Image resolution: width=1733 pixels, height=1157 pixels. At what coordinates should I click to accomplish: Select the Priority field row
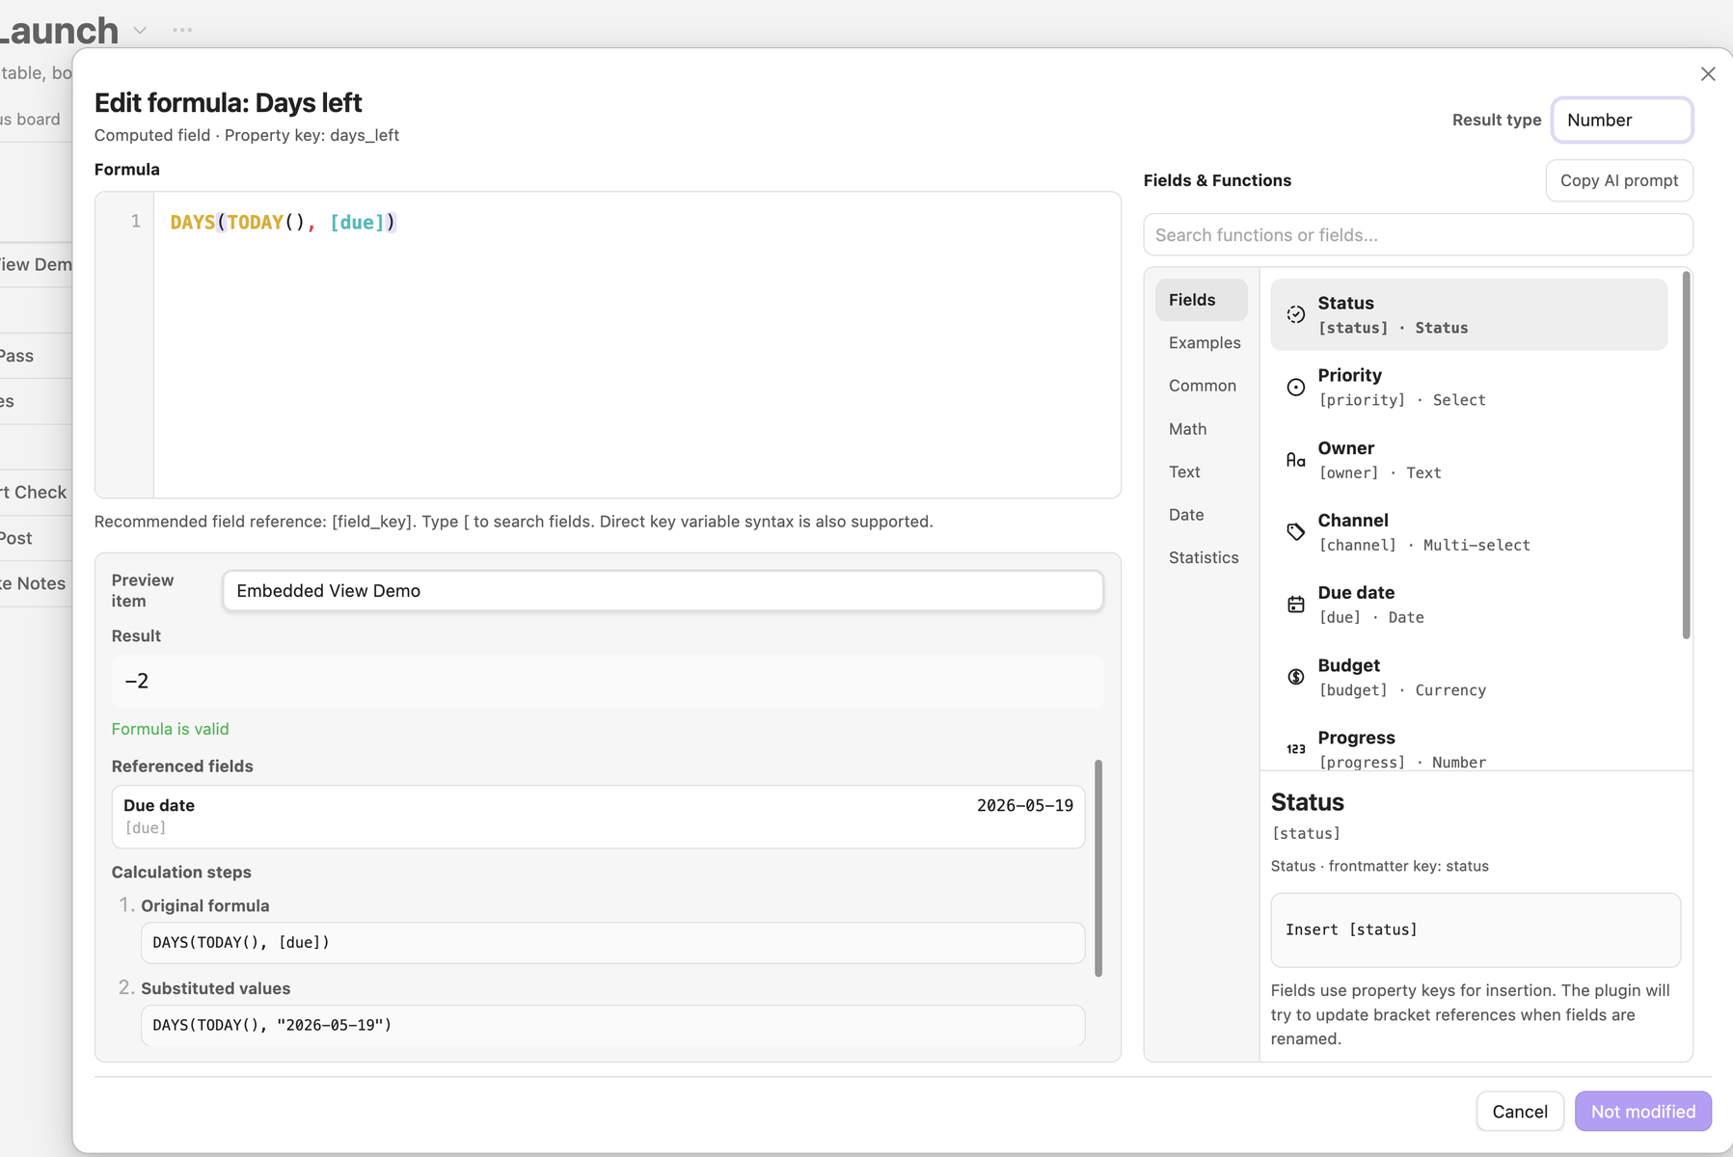[x=1469, y=387]
